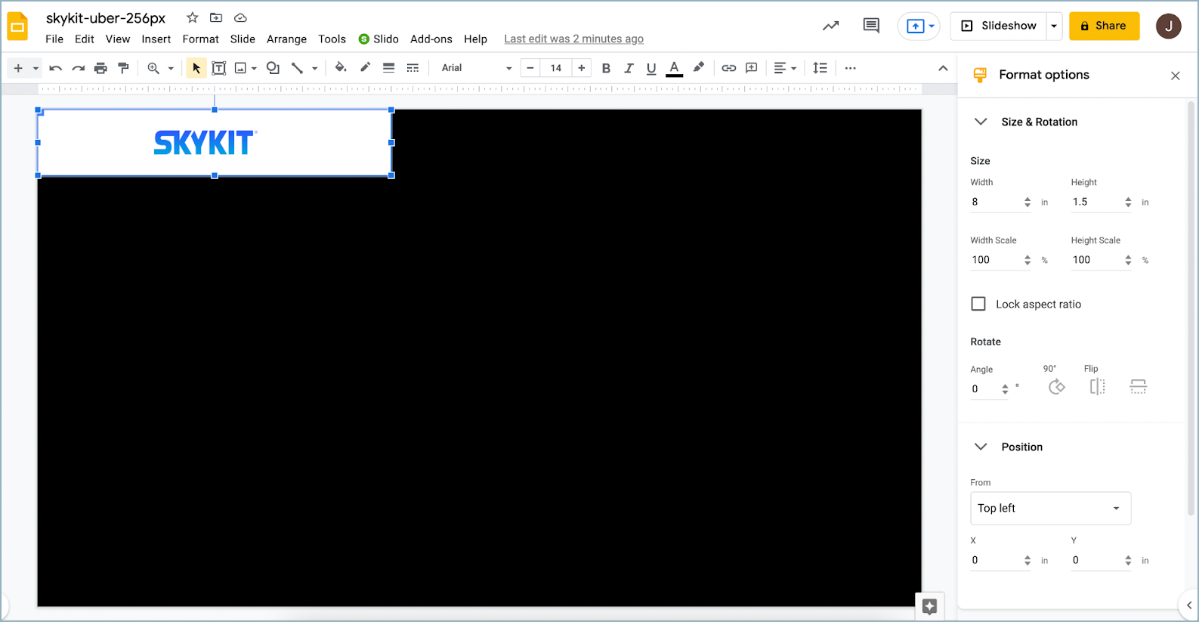This screenshot has height=622, width=1199.
Task: Open line spacing options
Action: pyautogui.click(x=820, y=68)
